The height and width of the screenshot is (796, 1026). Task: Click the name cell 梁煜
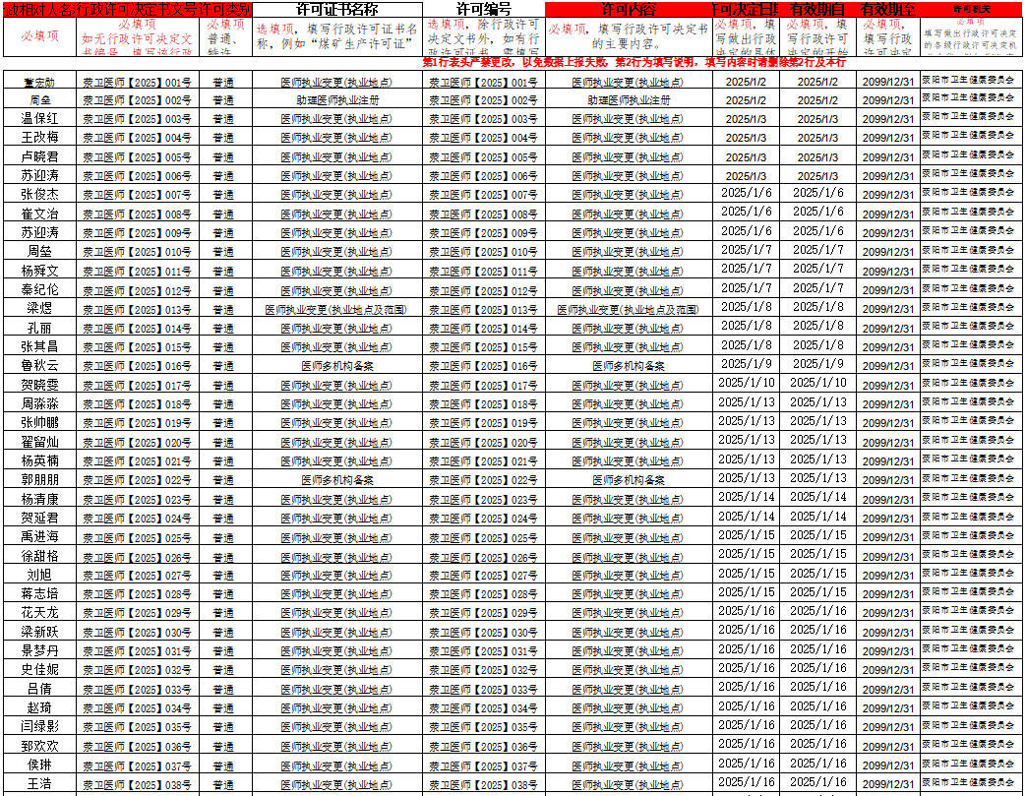(40, 309)
